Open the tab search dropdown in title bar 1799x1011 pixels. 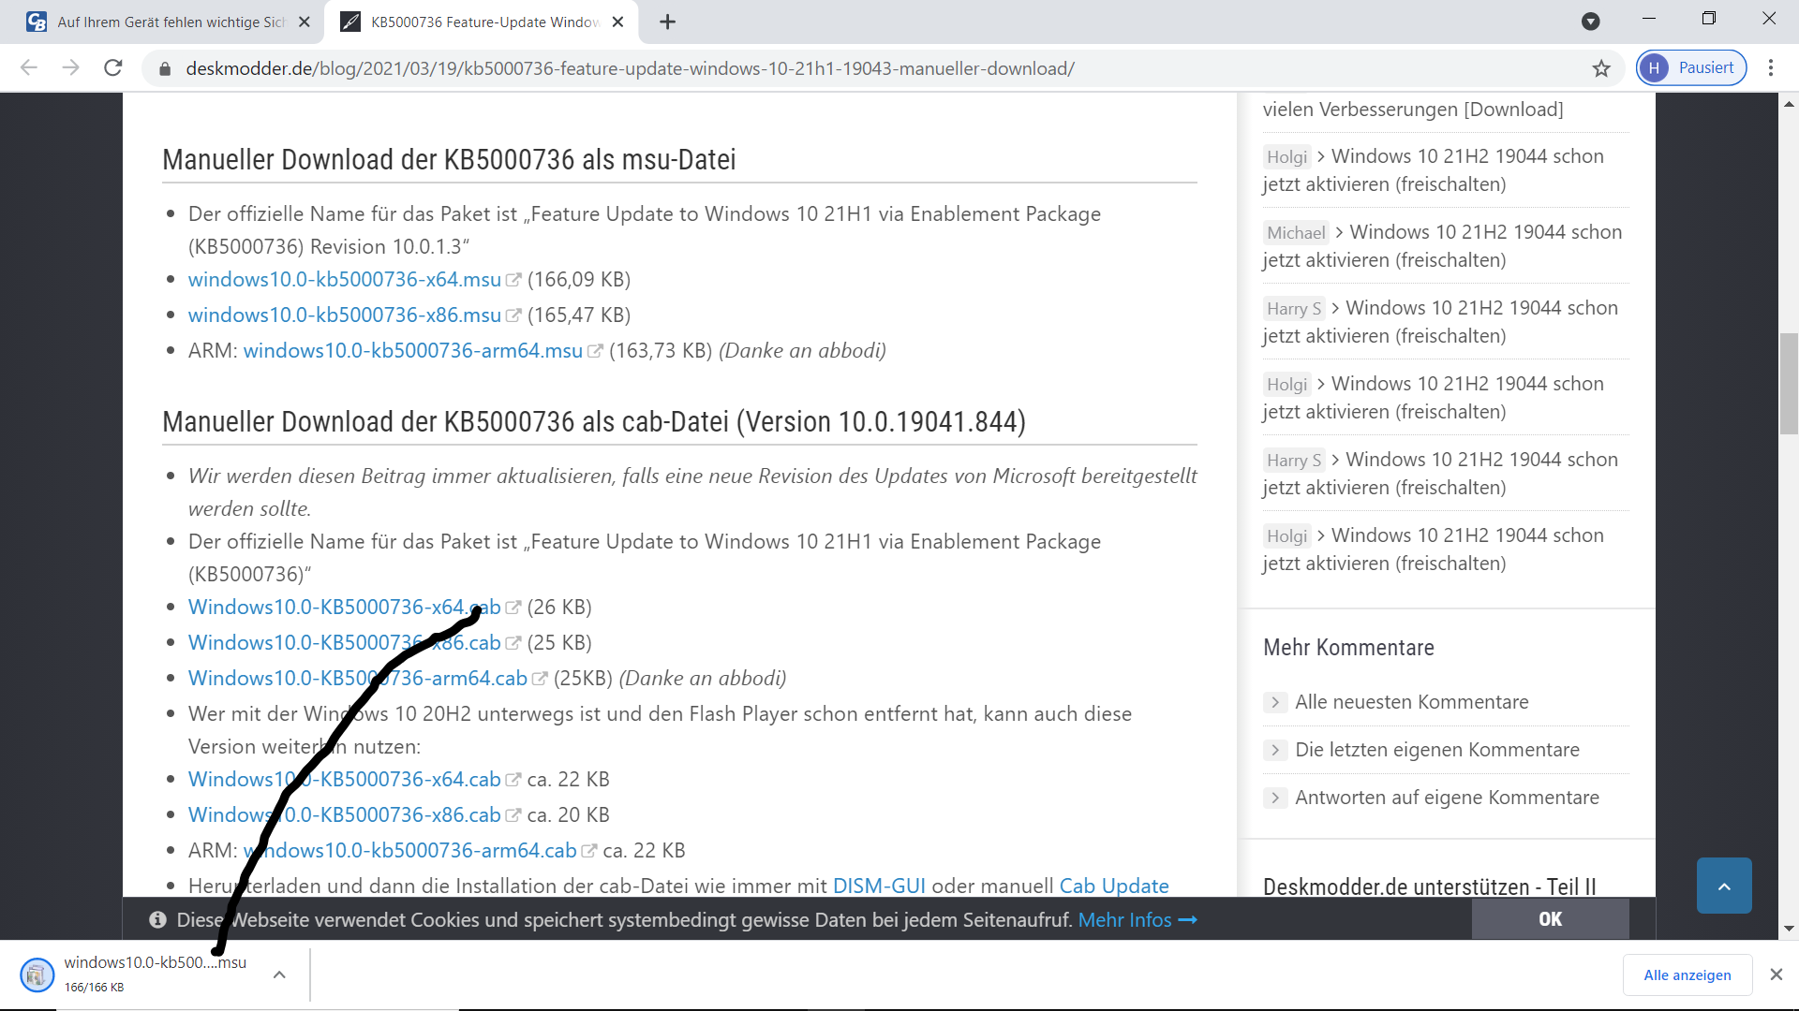pyautogui.click(x=1590, y=22)
